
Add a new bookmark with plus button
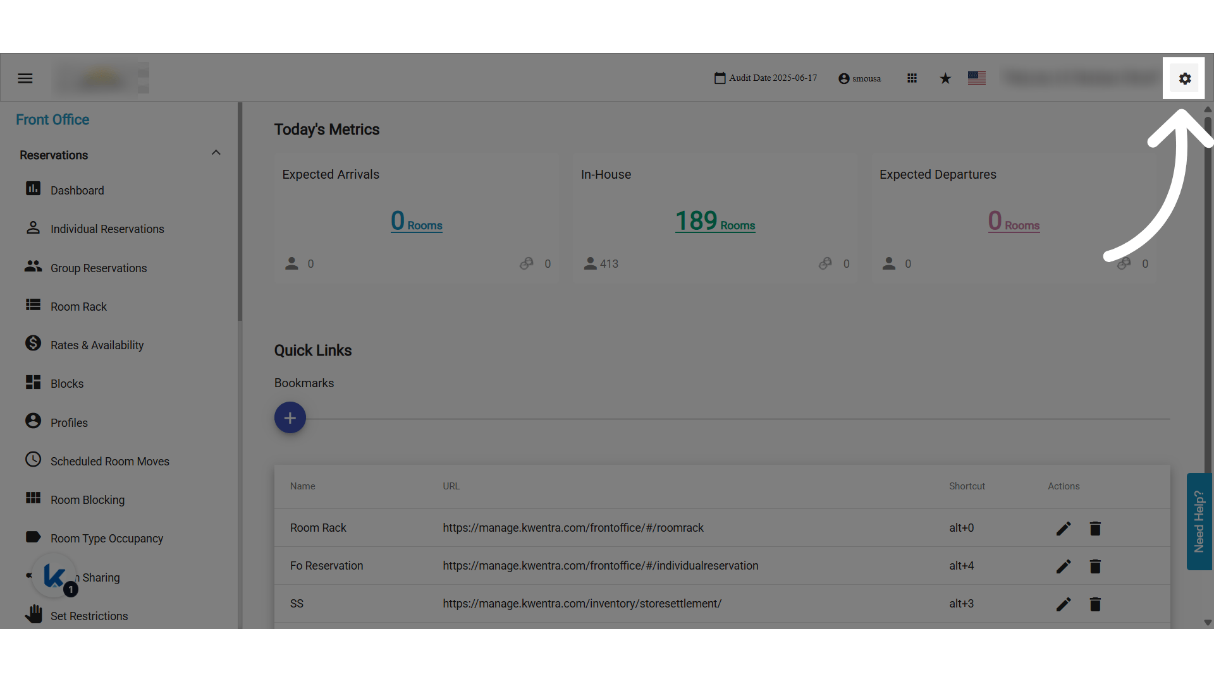point(290,417)
